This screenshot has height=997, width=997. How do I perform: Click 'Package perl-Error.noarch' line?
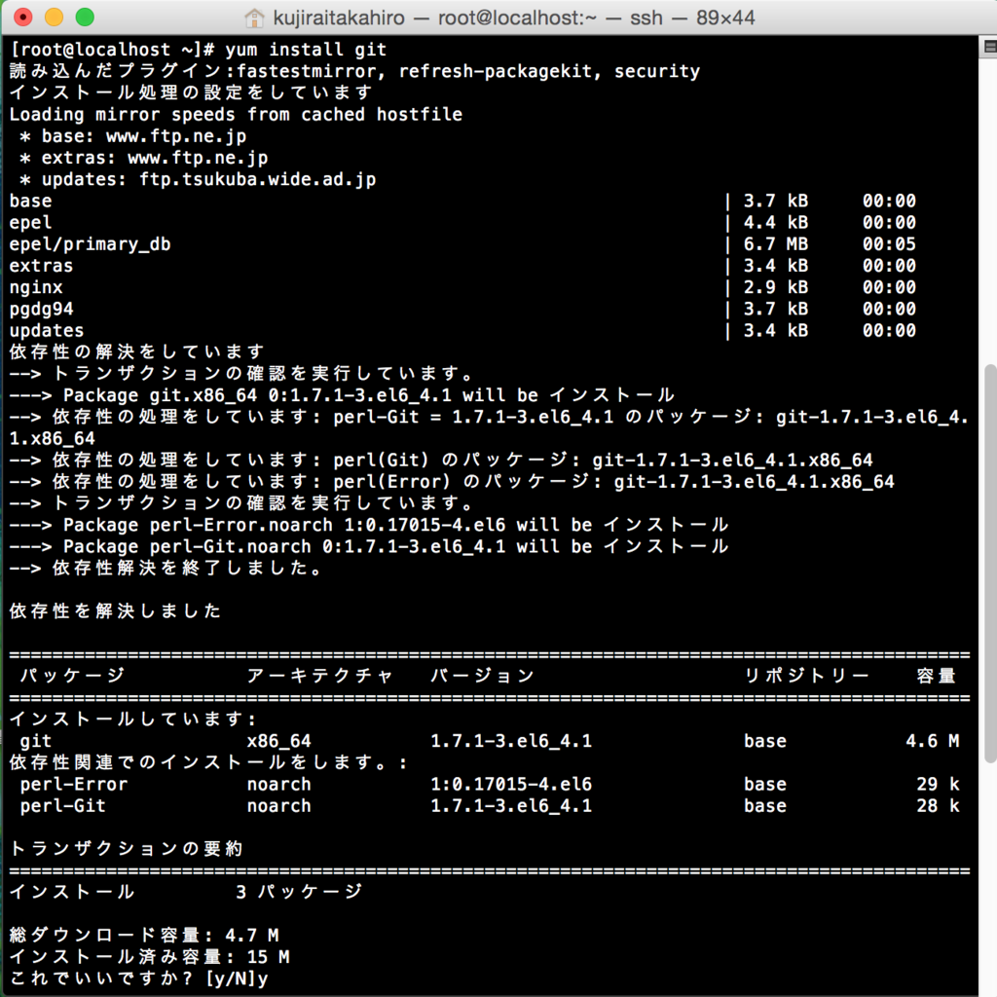tap(369, 525)
